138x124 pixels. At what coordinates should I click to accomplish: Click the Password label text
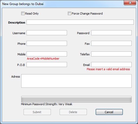tap(83, 33)
